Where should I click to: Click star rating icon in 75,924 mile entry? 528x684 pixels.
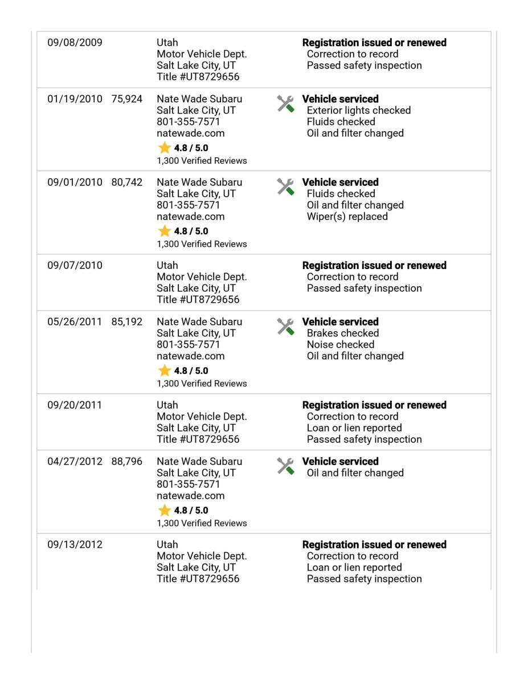(x=164, y=148)
